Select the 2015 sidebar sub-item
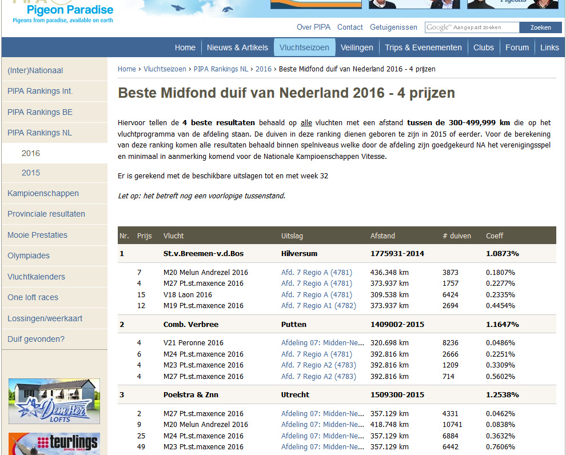Viewport: 566px width, 455px height. coord(54,173)
